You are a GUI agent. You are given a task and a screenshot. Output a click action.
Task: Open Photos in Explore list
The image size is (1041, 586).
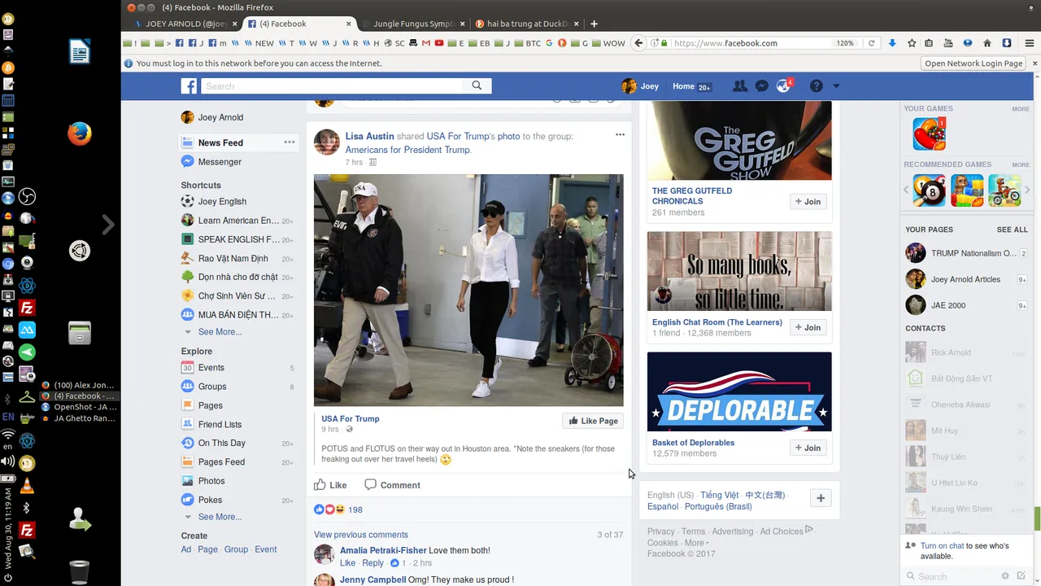click(211, 481)
